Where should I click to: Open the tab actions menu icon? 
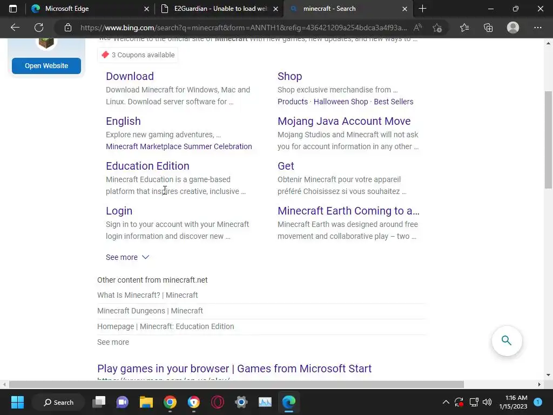pyautogui.click(x=13, y=9)
